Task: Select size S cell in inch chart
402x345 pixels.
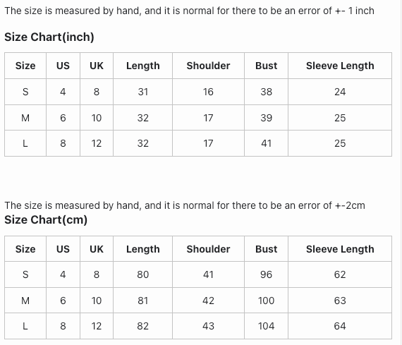Action: pyautogui.click(x=25, y=92)
